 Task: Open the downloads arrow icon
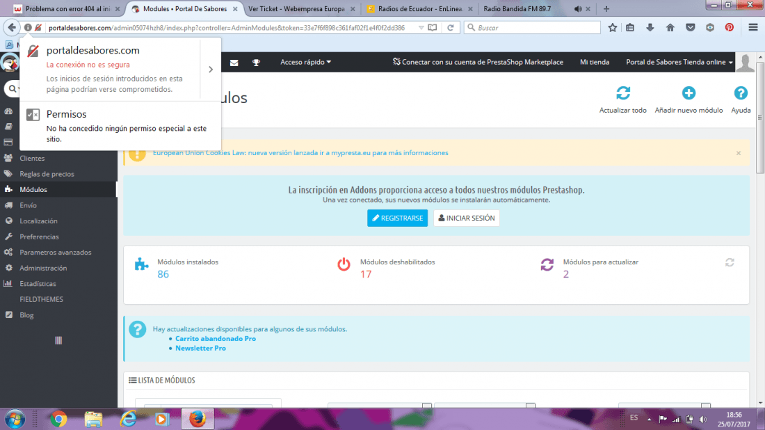[x=650, y=28]
